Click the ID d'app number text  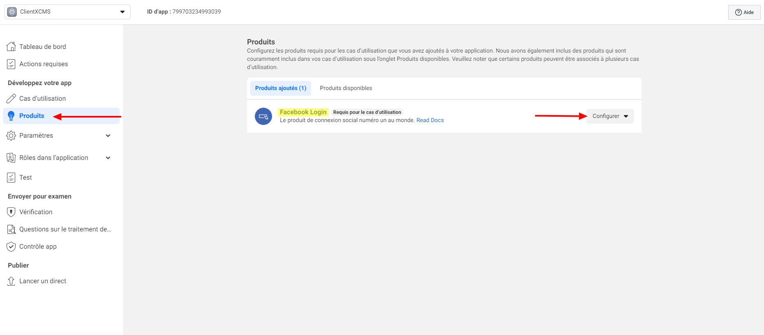click(x=196, y=12)
